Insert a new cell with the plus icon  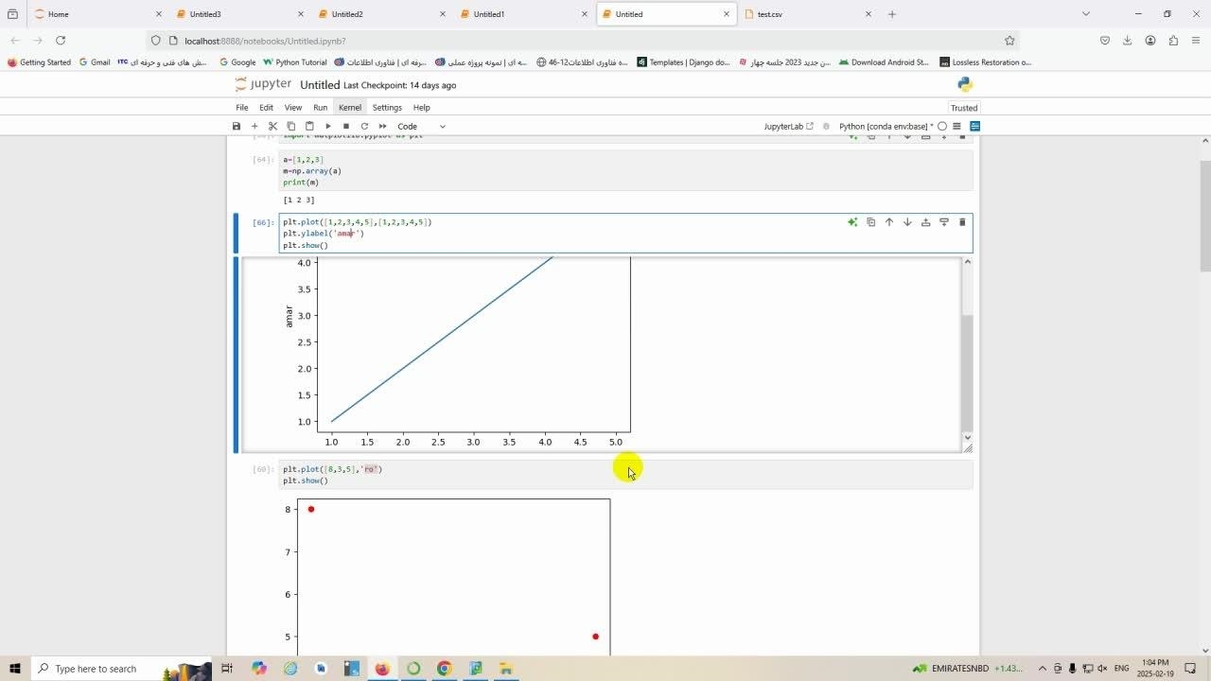click(x=254, y=127)
